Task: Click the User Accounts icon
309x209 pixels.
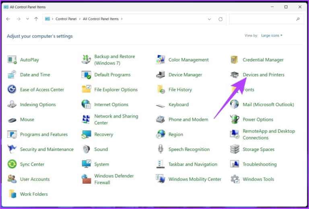Action: pos(12,179)
